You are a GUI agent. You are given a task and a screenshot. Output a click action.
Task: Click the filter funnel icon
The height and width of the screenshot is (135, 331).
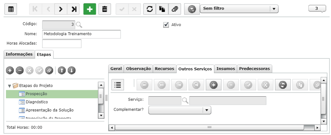pyautogui.click(x=192, y=9)
